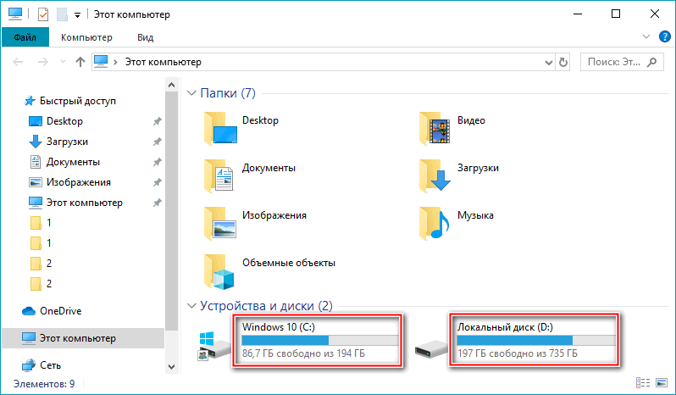Select the Локальный диск (D:) drive icon
The image size is (676, 395).
[x=431, y=348]
